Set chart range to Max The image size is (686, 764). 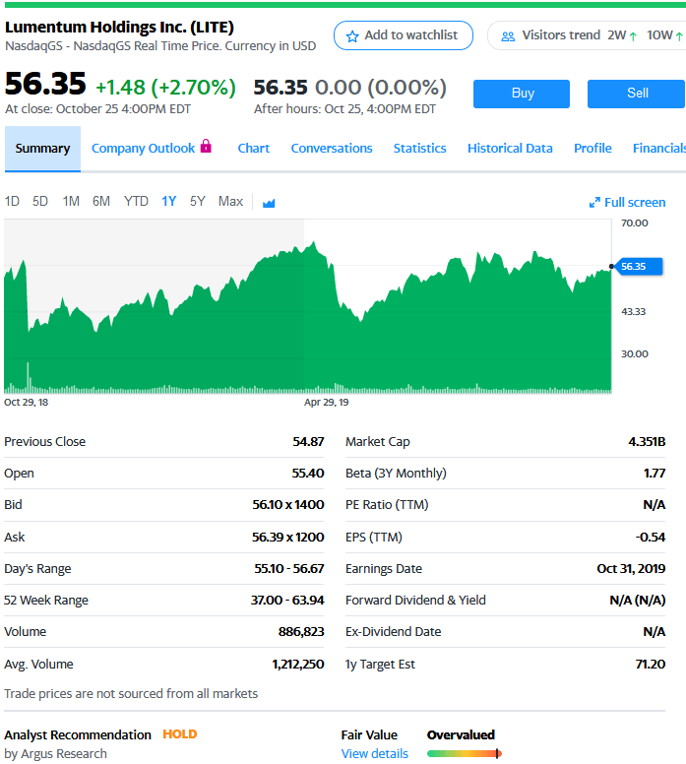coord(230,201)
